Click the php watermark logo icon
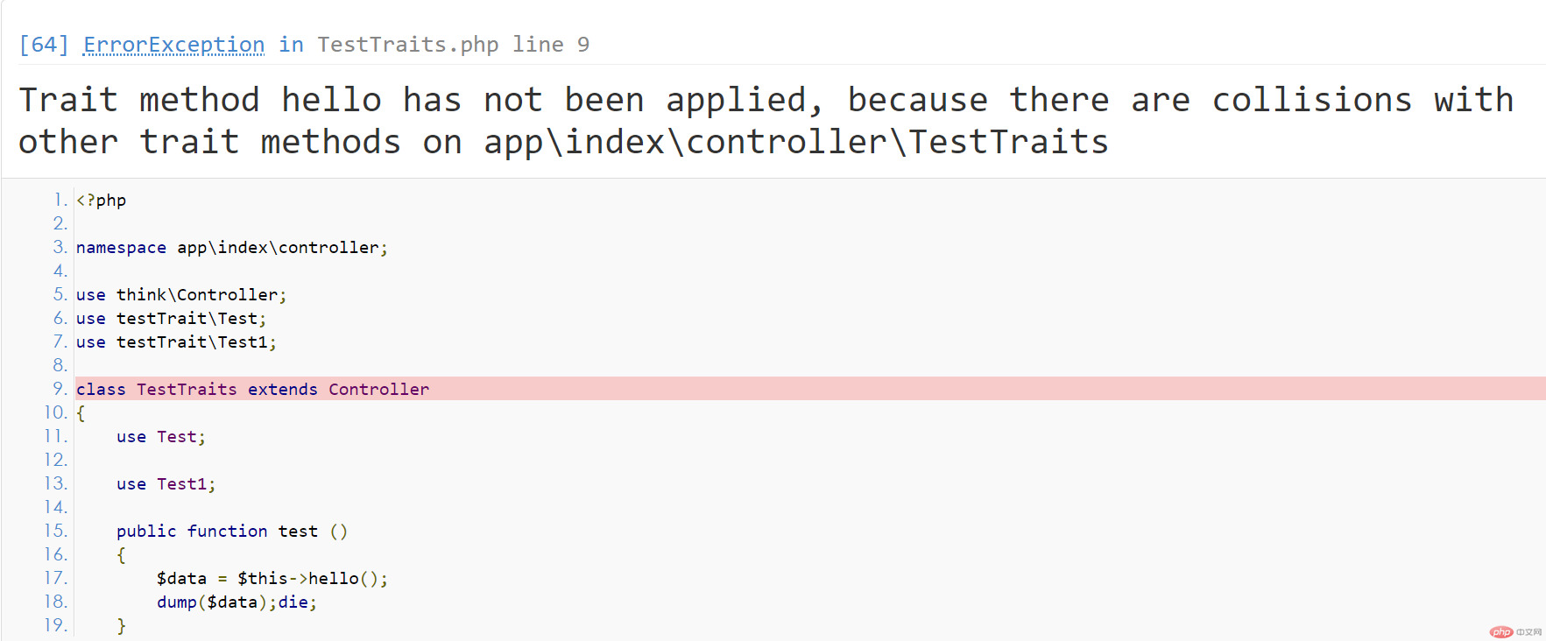 [1501, 632]
